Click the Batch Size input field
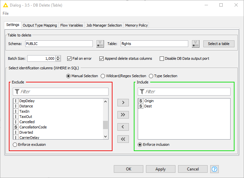 tap(42, 58)
